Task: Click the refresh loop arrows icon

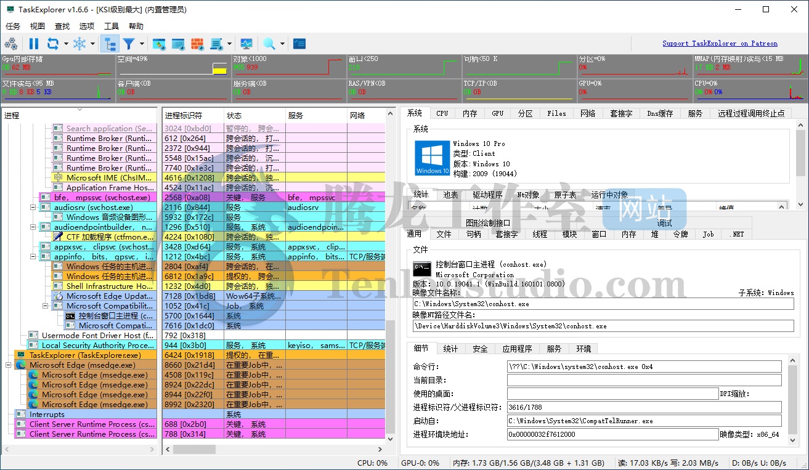Action: (52, 44)
